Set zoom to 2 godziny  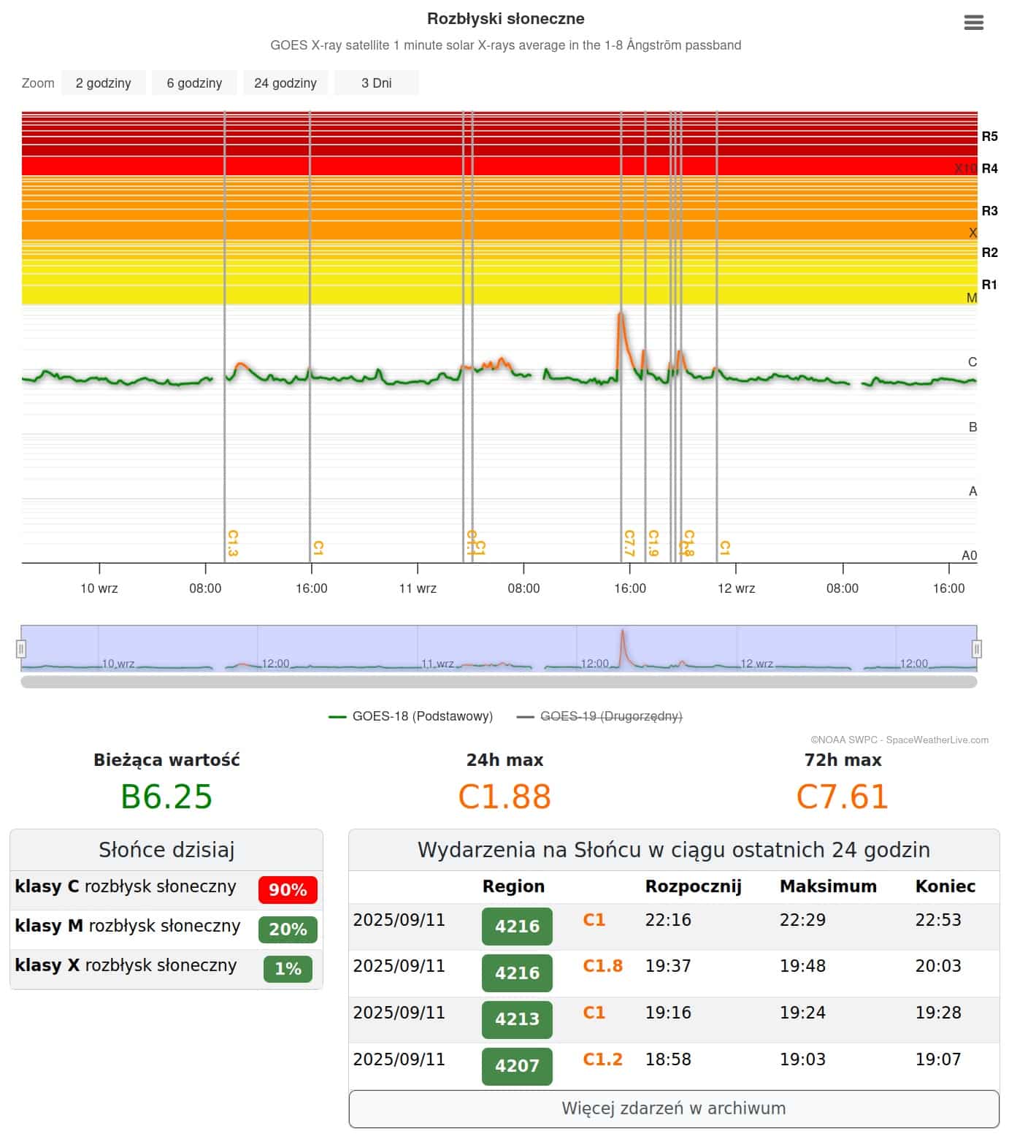coord(104,83)
